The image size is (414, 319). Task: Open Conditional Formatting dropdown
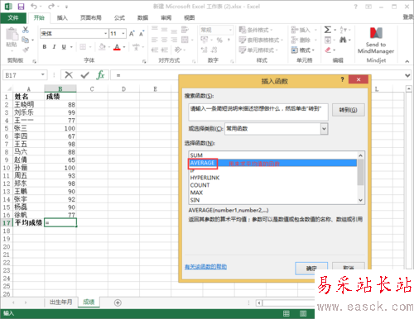click(x=256, y=30)
